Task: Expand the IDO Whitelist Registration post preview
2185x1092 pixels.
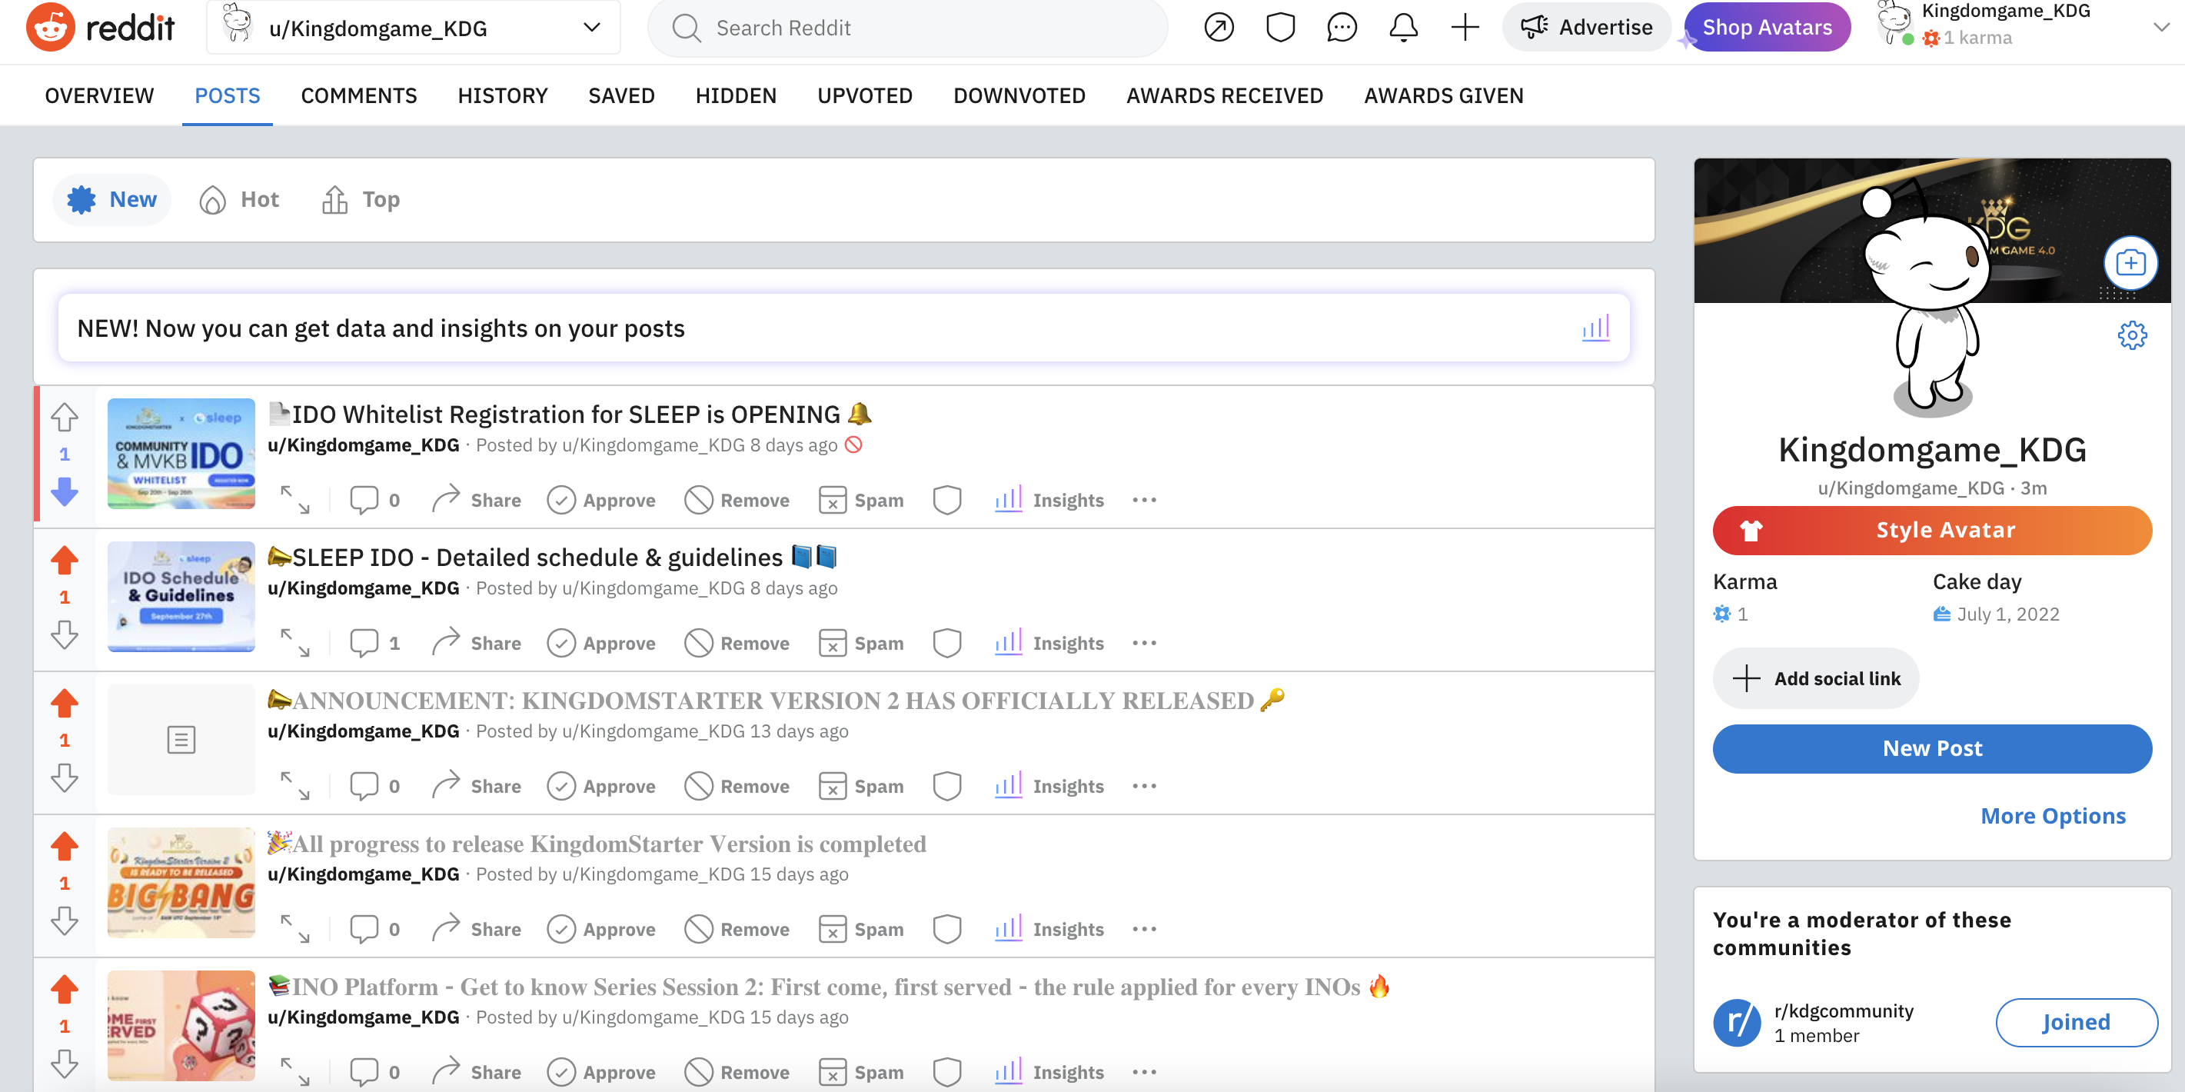Action: [295, 500]
